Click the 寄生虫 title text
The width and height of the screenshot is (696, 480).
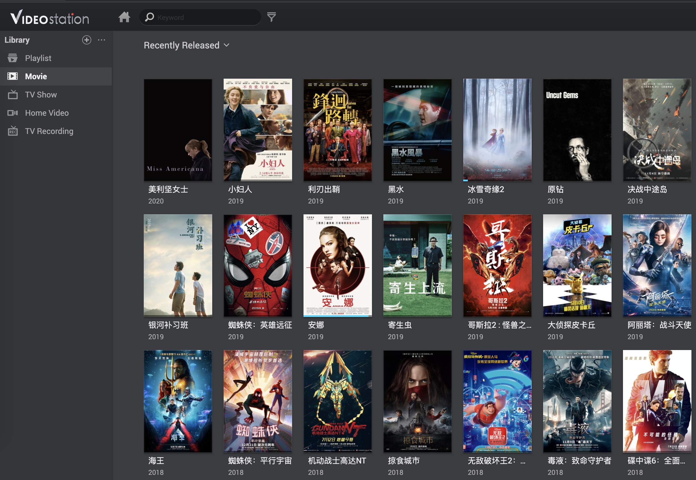click(400, 325)
